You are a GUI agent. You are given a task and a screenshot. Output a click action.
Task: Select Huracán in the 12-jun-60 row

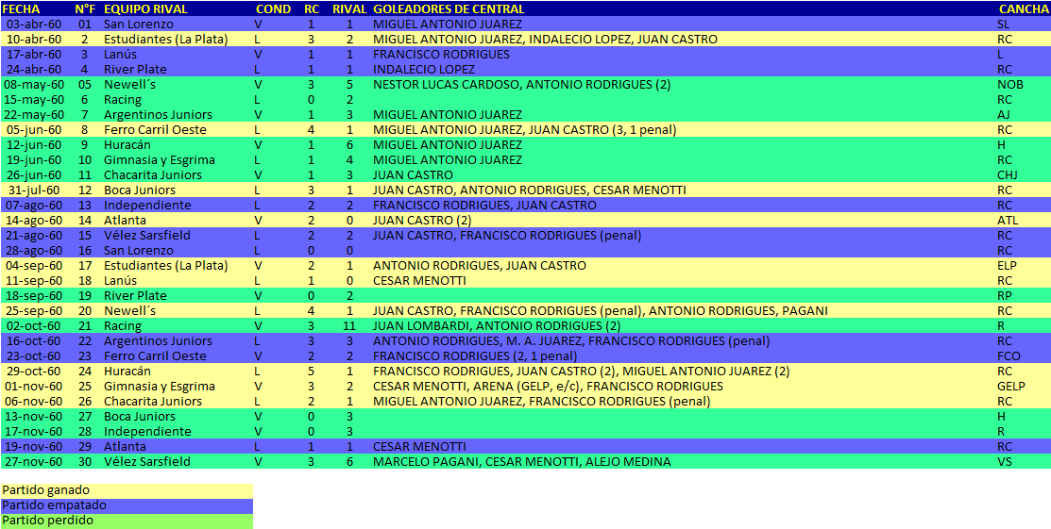tap(127, 144)
